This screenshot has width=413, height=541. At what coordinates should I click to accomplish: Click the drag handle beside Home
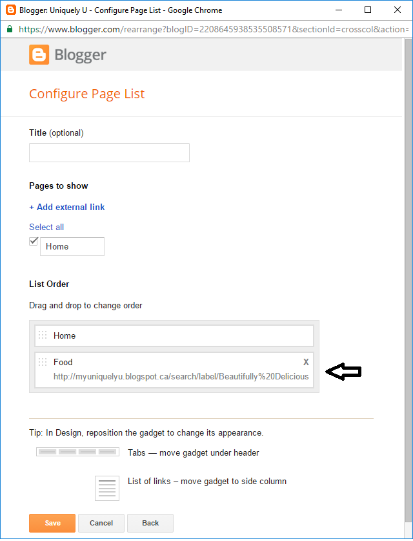click(43, 335)
